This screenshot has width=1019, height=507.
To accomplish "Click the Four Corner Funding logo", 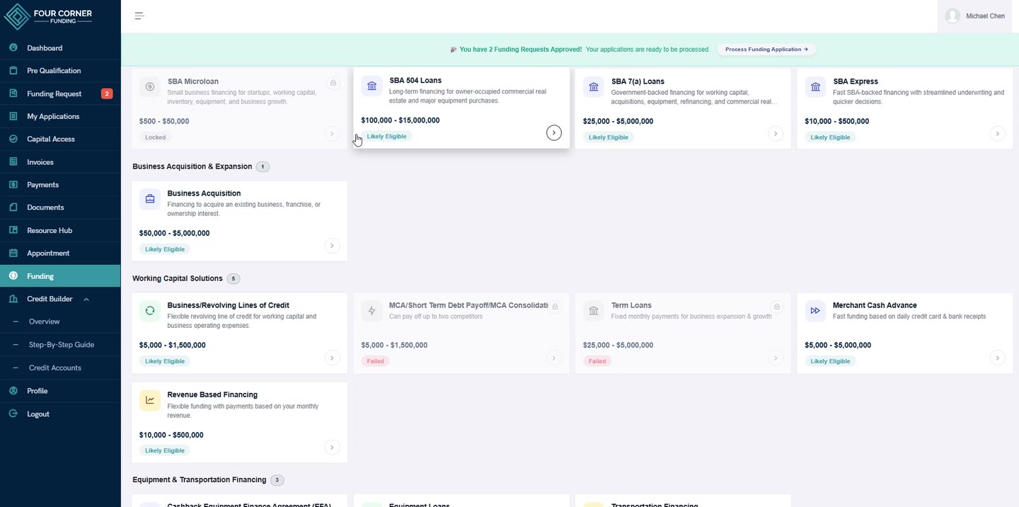I will [50, 16].
